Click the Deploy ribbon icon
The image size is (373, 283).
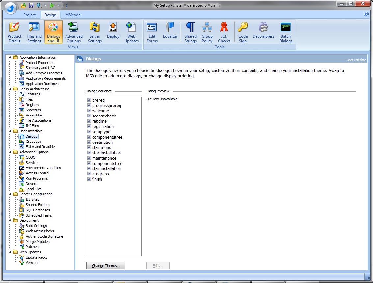point(113,30)
